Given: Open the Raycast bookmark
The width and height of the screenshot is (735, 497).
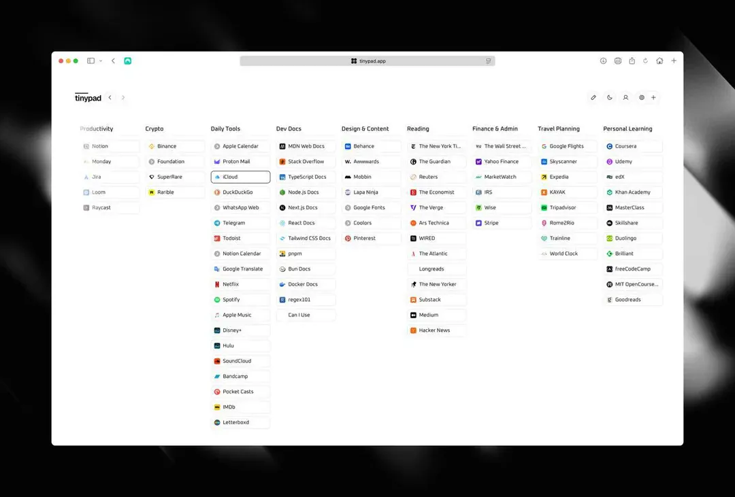Looking at the screenshot, I should (110, 207).
